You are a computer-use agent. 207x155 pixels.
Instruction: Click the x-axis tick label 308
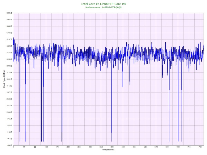(x=90, y=147)
